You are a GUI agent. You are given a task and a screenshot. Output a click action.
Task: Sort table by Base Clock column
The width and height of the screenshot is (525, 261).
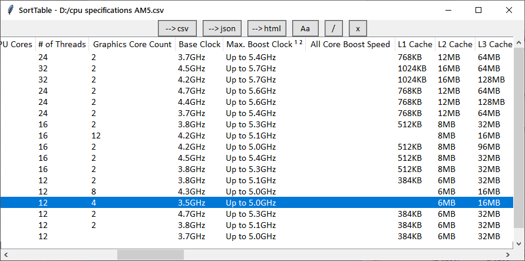click(199, 44)
